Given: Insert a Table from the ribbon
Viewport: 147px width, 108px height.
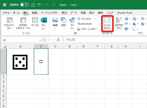Looking at the screenshot, I should pyautogui.click(x=35, y=22).
